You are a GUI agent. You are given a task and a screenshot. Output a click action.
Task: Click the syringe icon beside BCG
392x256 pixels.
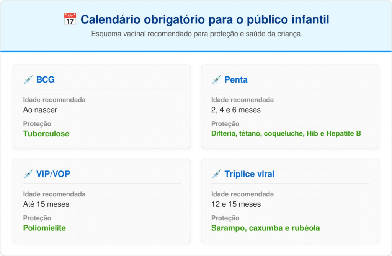28,80
